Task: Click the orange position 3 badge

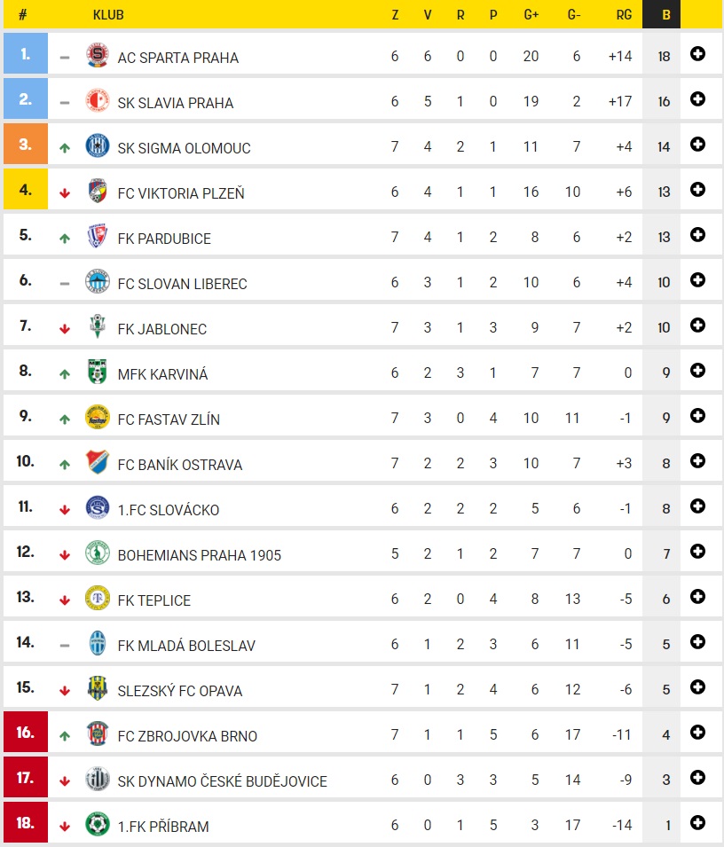Action: click(25, 145)
